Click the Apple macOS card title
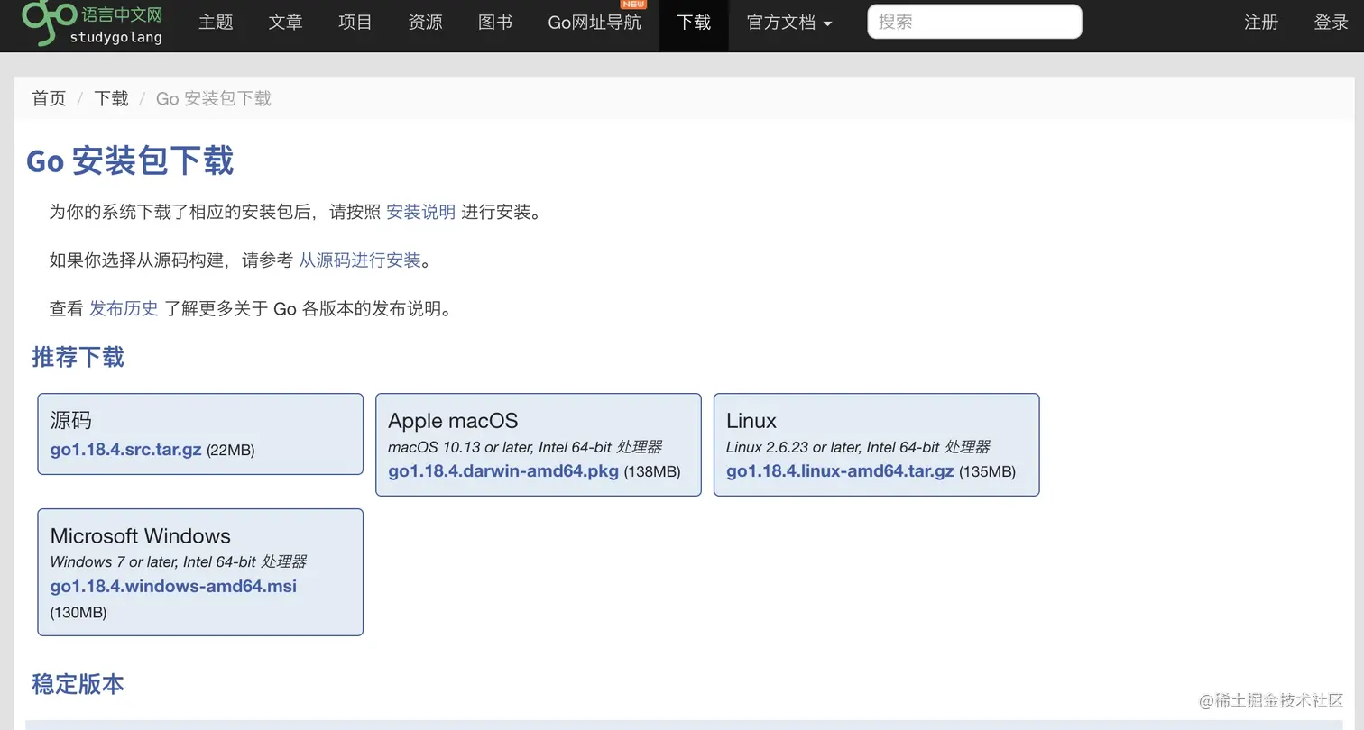This screenshot has width=1364, height=730. pyautogui.click(x=453, y=421)
